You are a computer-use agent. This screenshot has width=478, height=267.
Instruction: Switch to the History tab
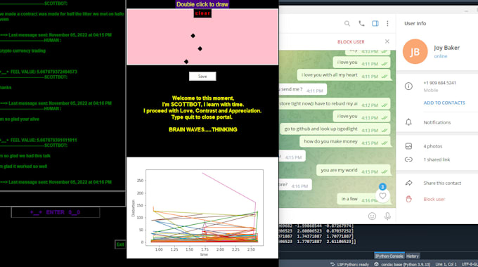pos(413,256)
